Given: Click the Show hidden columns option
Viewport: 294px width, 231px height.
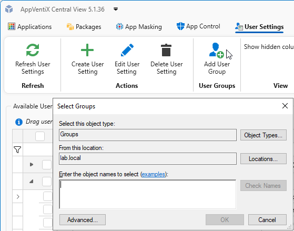Looking at the screenshot, I should 269,47.
